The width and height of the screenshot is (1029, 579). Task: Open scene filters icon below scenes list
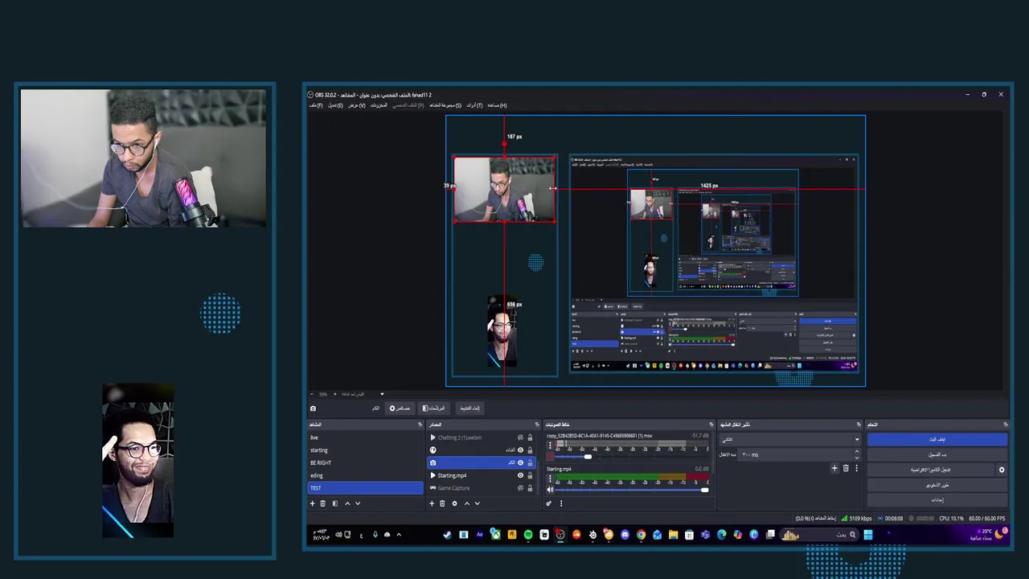[x=335, y=503]
